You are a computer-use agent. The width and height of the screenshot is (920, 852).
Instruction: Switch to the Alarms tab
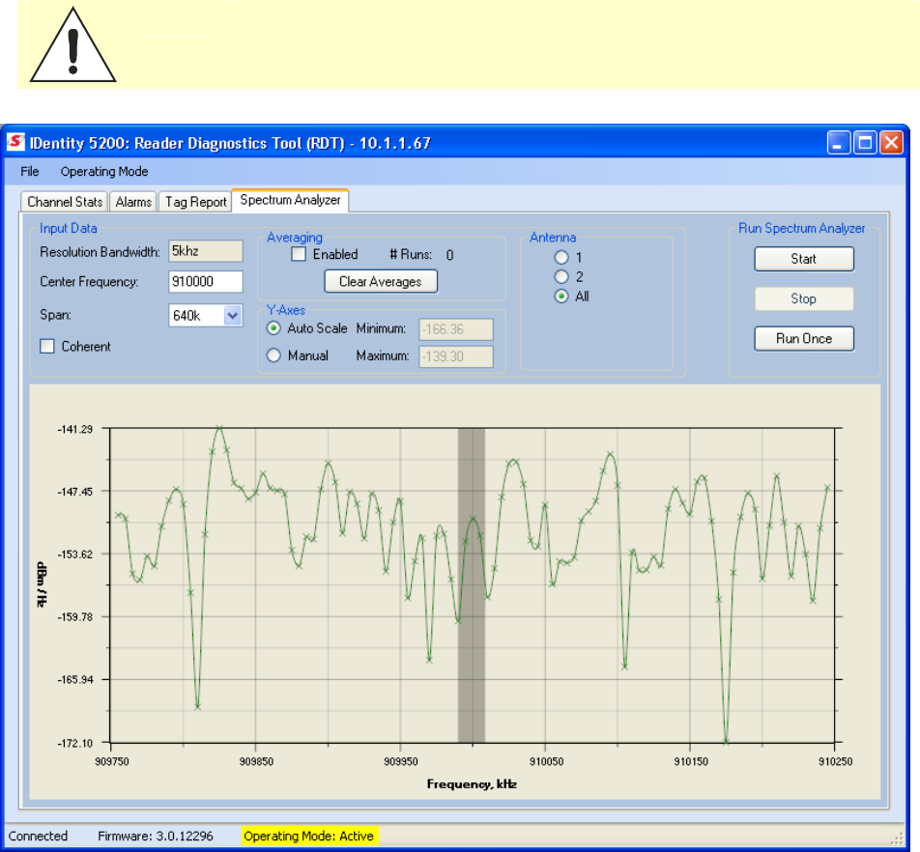133,202
